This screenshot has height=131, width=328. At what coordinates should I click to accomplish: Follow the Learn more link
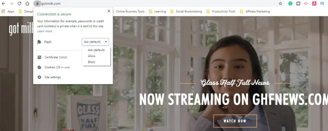pyautogui.click(x=45, y=31)
